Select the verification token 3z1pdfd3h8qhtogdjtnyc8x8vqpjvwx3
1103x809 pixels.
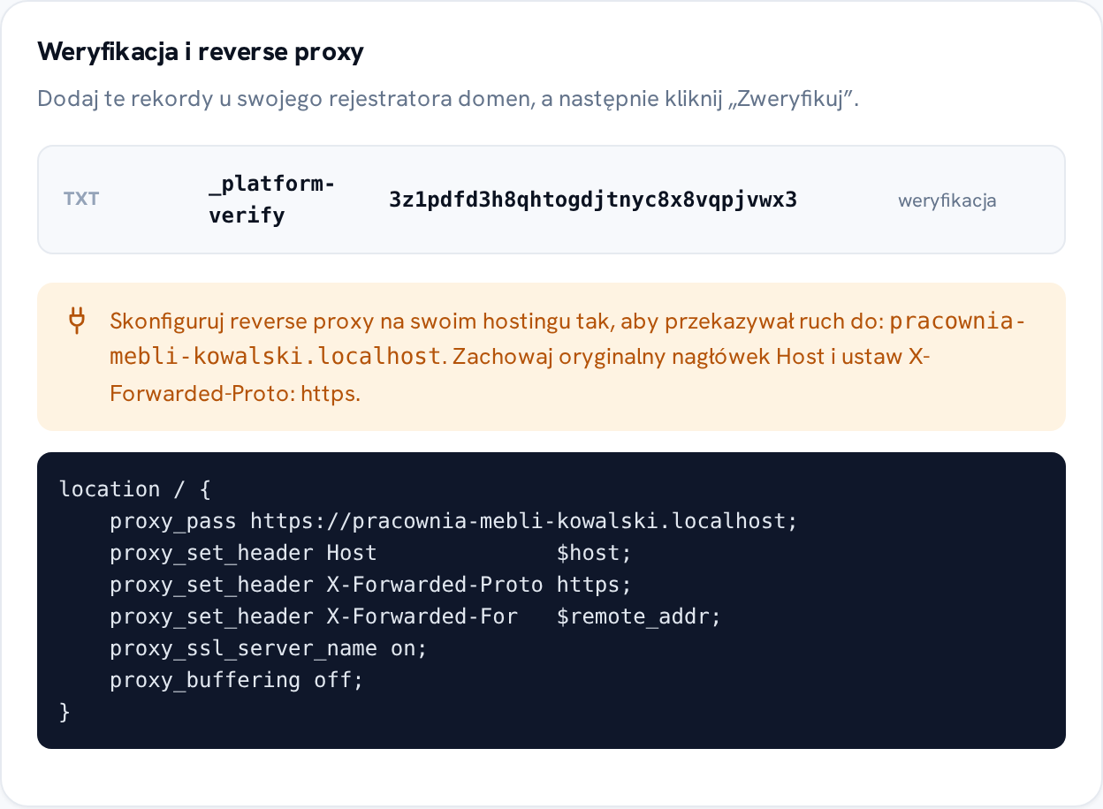tap(593, 200)
